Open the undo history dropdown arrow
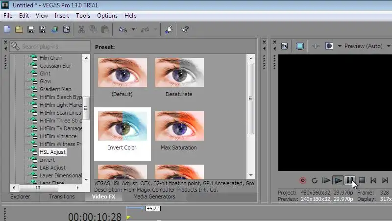Viewport: 392px width, 221px height. click(x=133, y=29)
